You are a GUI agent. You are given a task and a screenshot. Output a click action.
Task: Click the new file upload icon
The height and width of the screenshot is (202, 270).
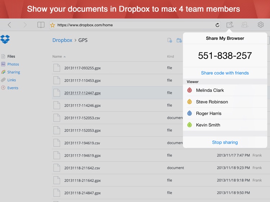(170, 41)
